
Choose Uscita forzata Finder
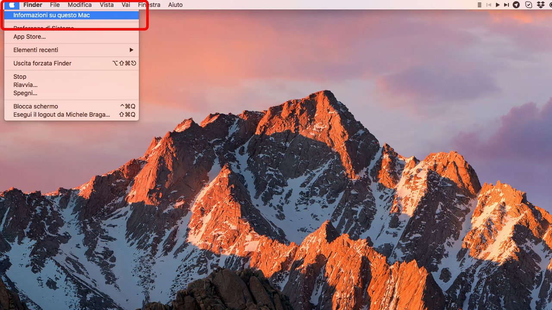(x=42, y=63)
